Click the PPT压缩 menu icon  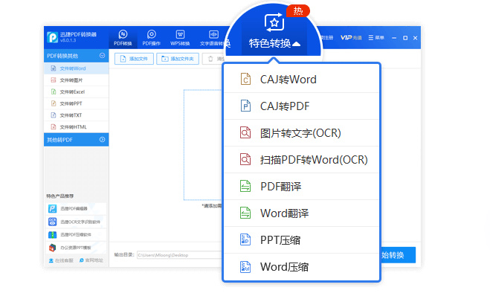click(x=245, y=239)
